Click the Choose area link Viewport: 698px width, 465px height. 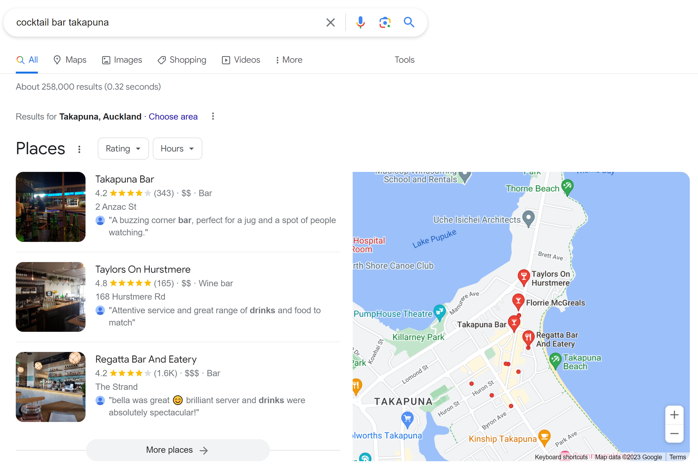173,117
